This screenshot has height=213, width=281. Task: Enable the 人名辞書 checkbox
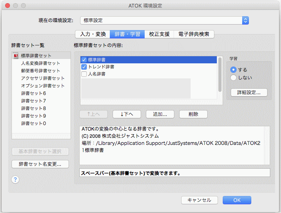(x=84, y=74)
